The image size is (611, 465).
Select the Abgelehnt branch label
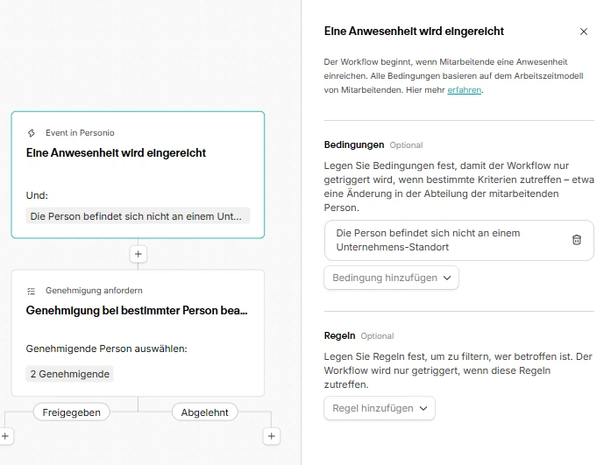coord(204,412)
